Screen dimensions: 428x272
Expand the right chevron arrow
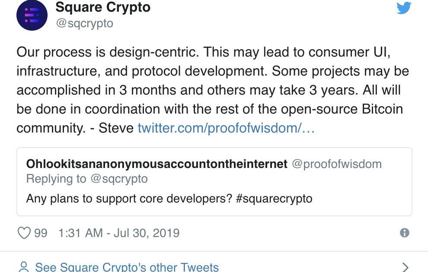(406, 267)
